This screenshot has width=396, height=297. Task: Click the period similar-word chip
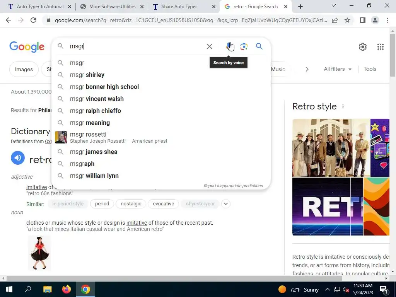coord(102,204)
